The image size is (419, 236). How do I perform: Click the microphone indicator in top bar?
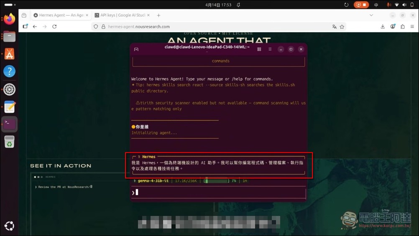tap(389, 5)
